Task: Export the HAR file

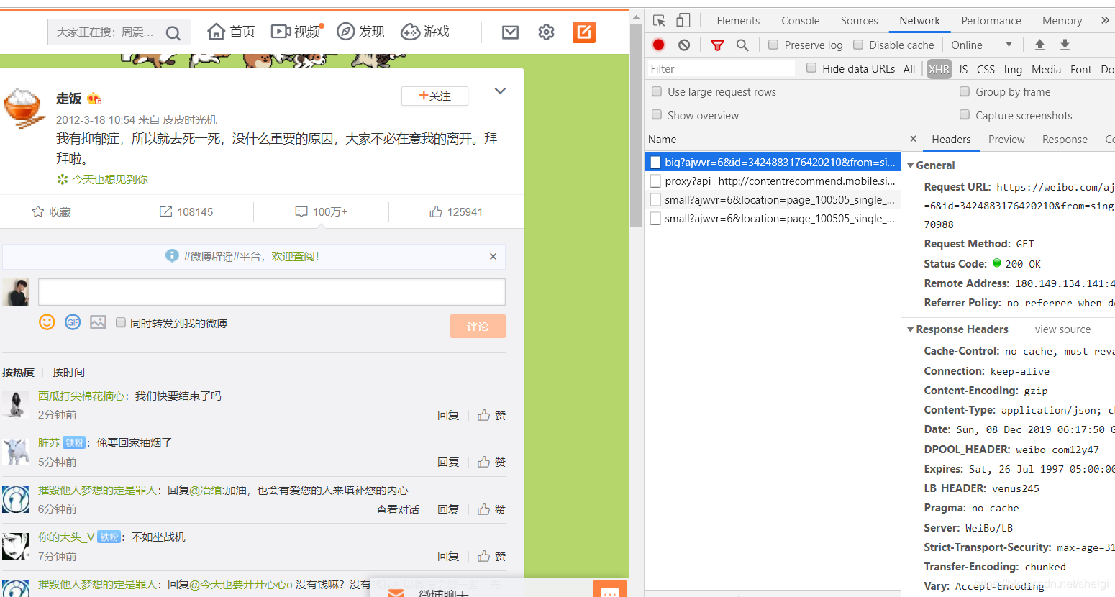Action: [1065, 45]
